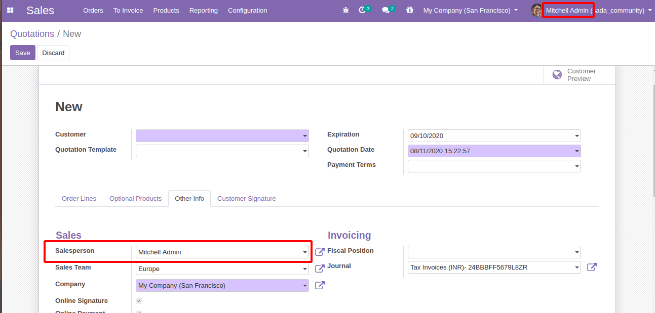Image resolution: width=655 pixels, height=313 pixels.
Task: Open the Reporting menu
Action: click(204, 10)
